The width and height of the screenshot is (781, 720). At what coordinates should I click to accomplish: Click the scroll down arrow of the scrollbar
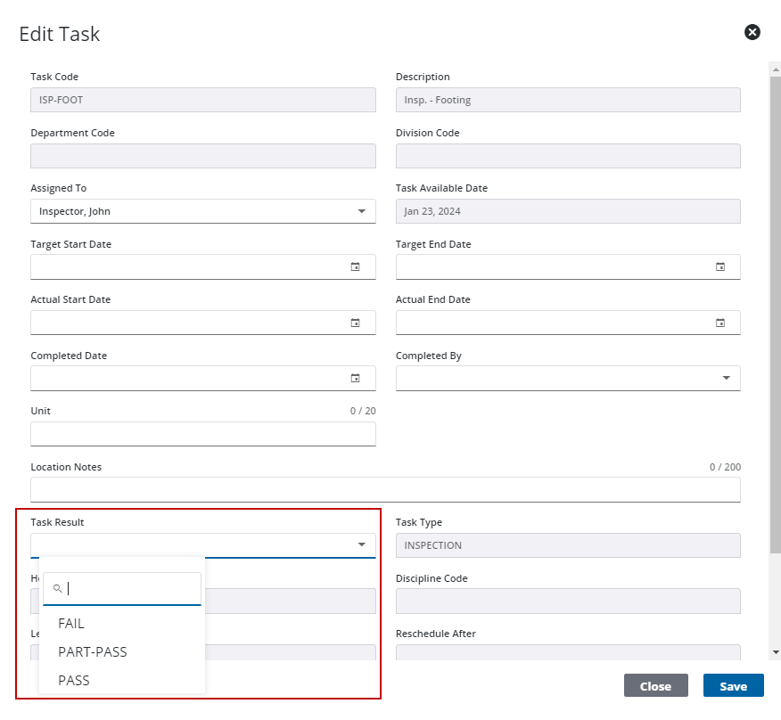click(x=775, y=653)
